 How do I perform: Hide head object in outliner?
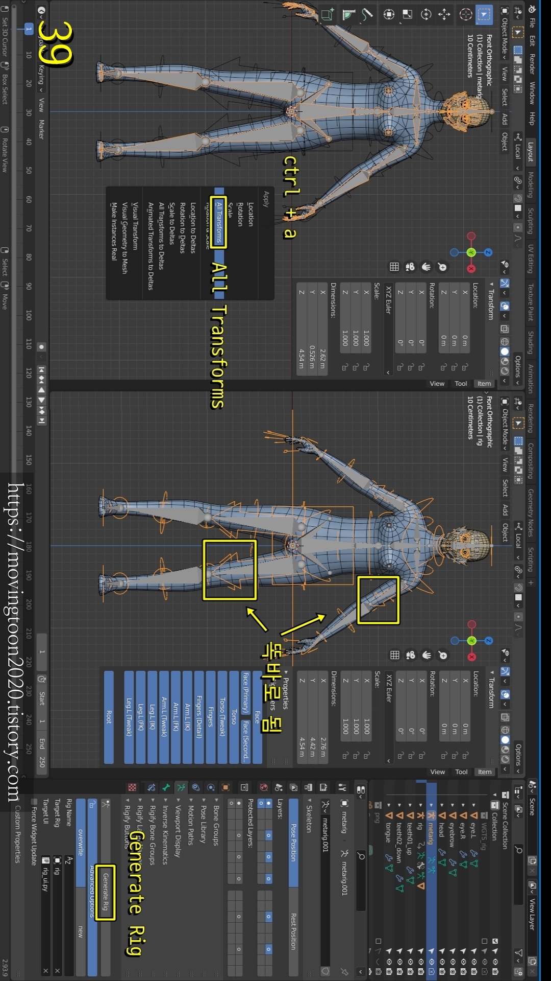442,961
